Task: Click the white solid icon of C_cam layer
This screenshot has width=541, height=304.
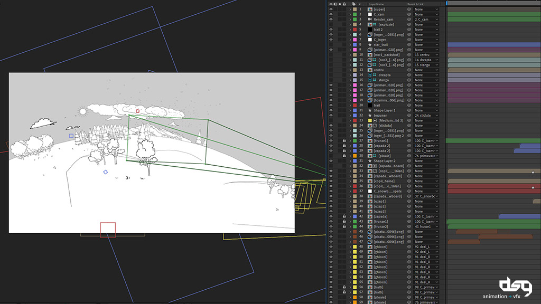Action: (370, 14)
